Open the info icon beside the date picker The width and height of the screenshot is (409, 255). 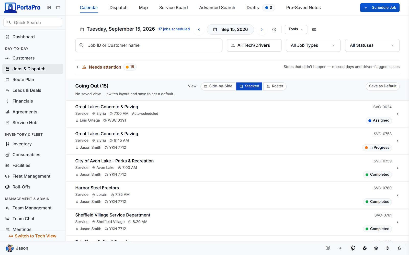click(274, 30)
